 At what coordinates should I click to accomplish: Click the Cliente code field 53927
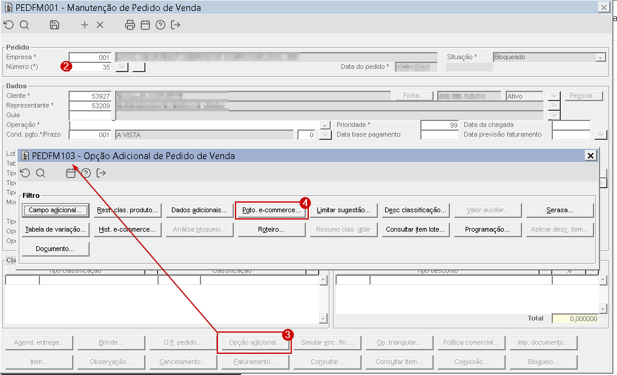90,96
